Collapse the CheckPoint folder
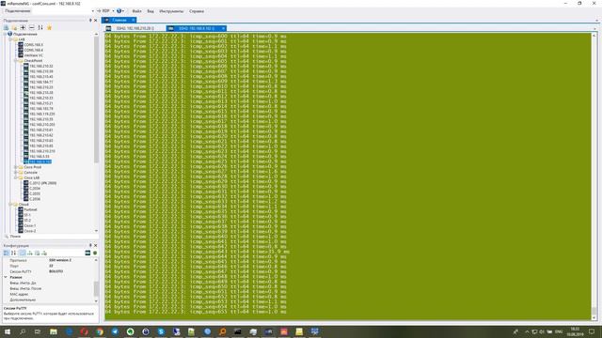Screen dimensions: 602x338 16,60
